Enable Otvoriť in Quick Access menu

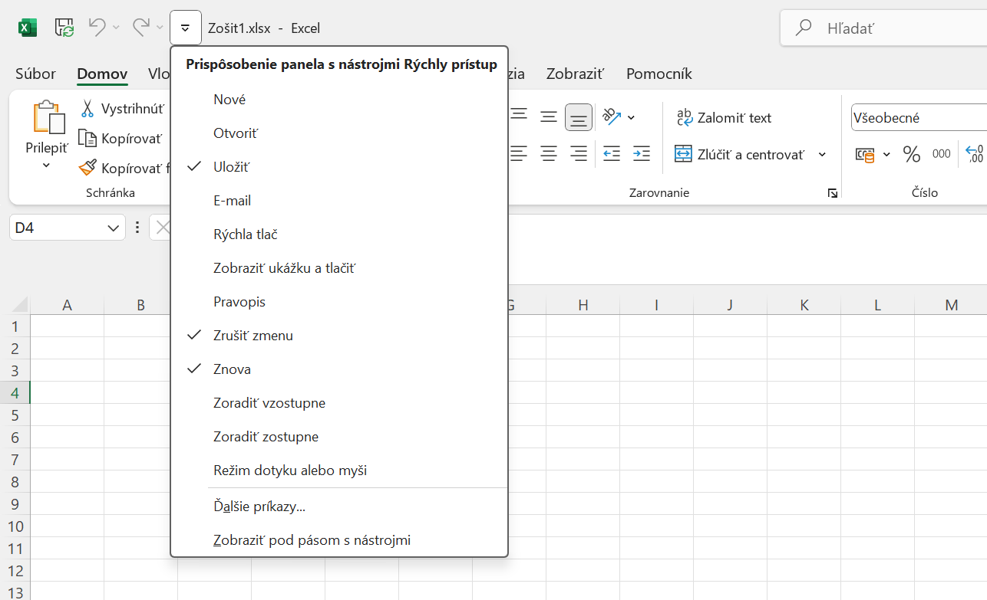(x=339, y=133)
